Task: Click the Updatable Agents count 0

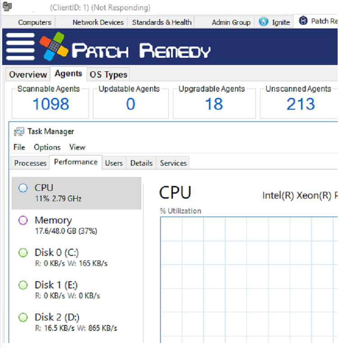Action: click(130, 104)
